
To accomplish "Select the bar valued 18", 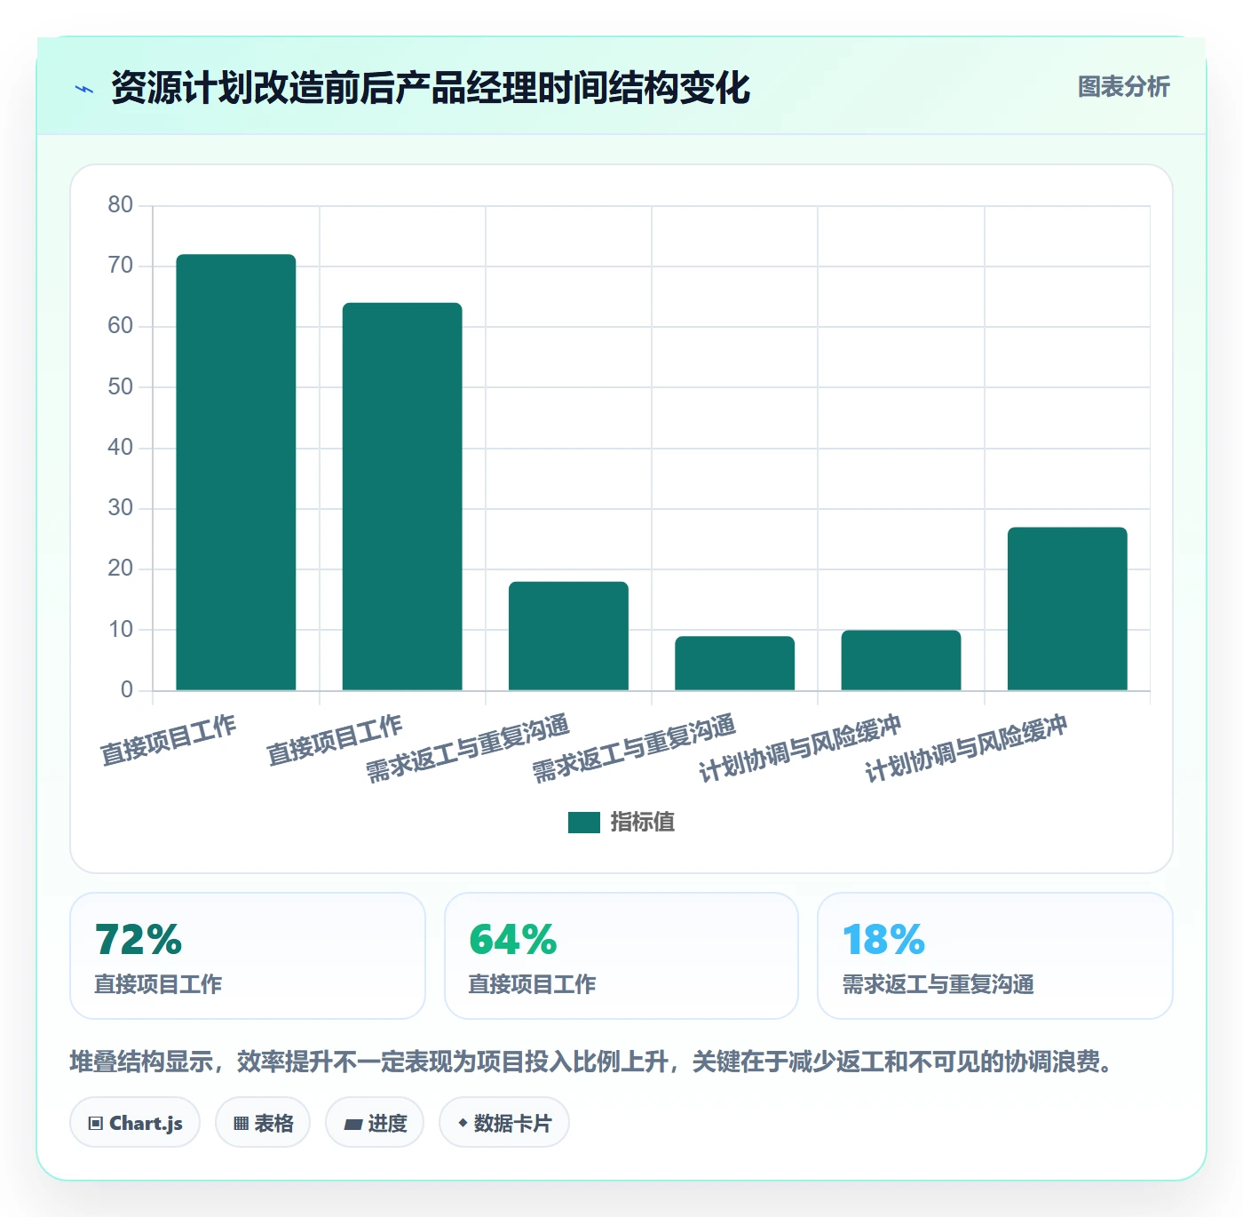I will tap(568, 636).
